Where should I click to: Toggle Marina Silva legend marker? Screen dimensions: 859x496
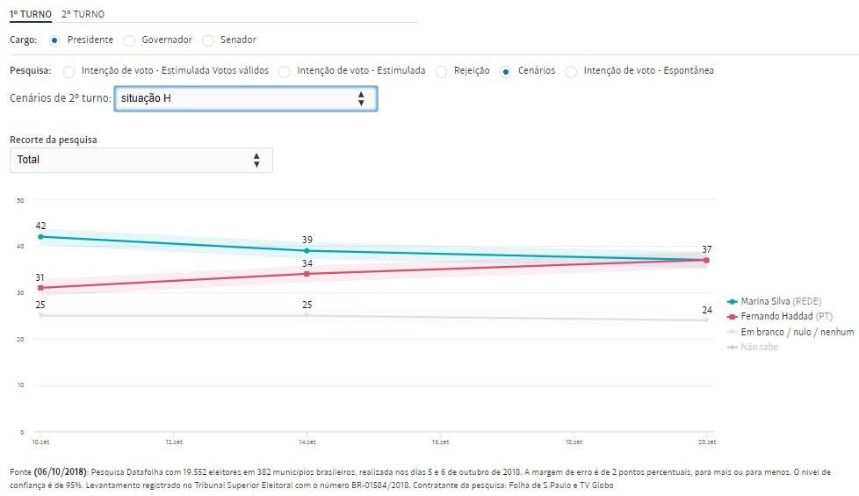pyautogui.click(x=733, y=302)
